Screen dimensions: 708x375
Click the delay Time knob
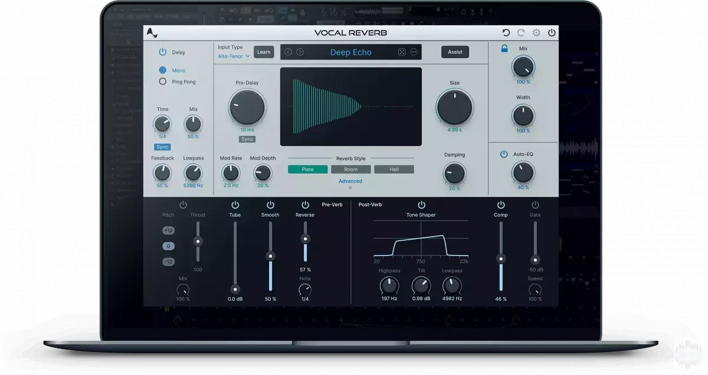(162, 124)
